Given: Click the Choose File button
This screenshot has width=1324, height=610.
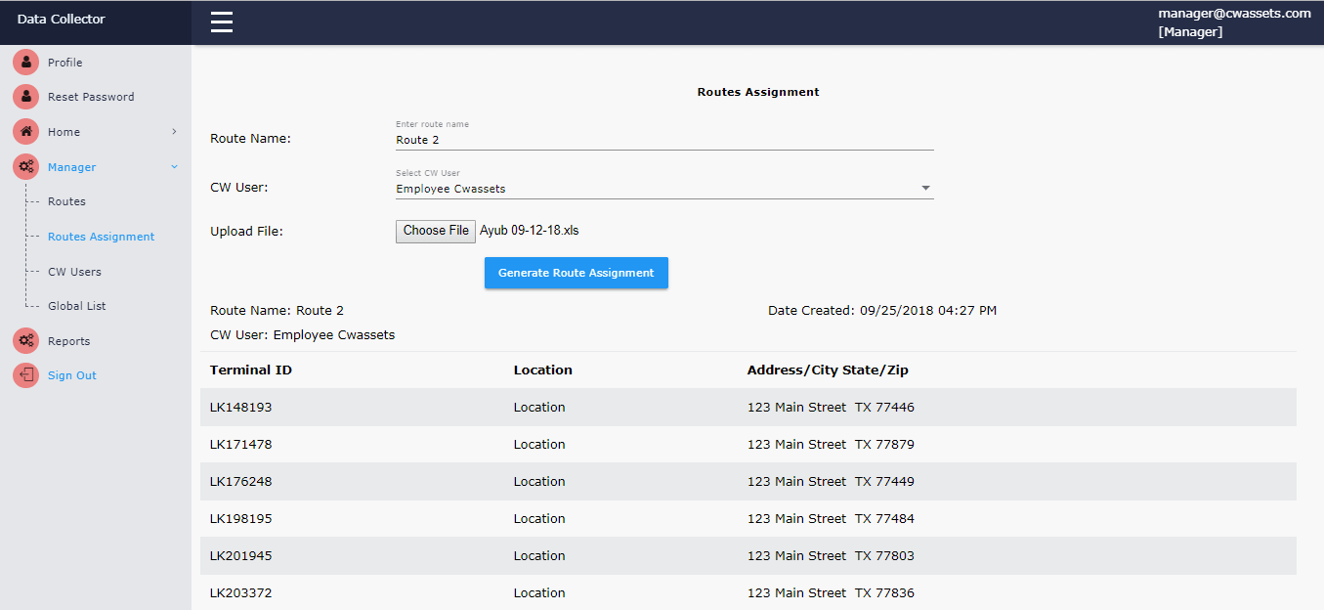Looking at the screenshot, I should coord(436,231).
